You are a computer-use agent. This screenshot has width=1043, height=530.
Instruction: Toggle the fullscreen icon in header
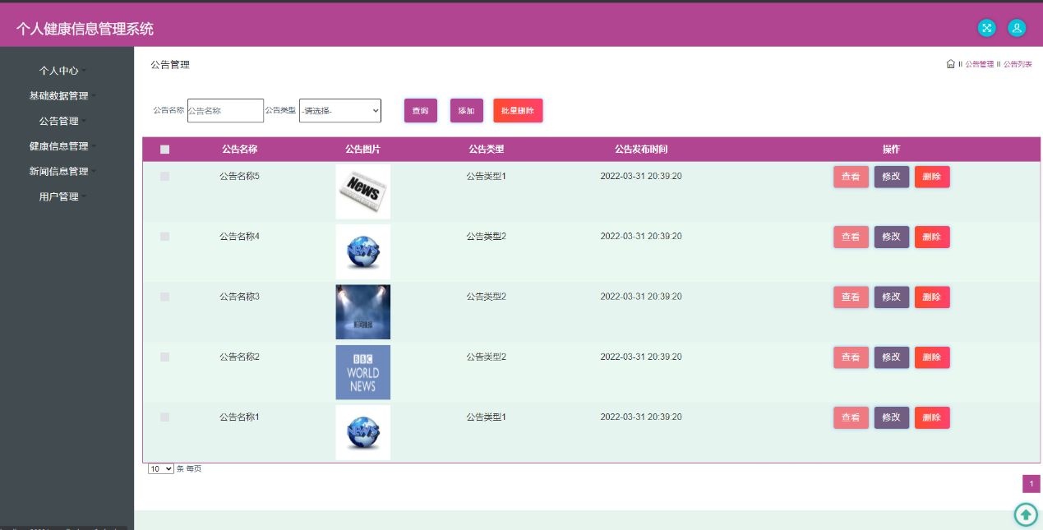[x=987, y=28]
